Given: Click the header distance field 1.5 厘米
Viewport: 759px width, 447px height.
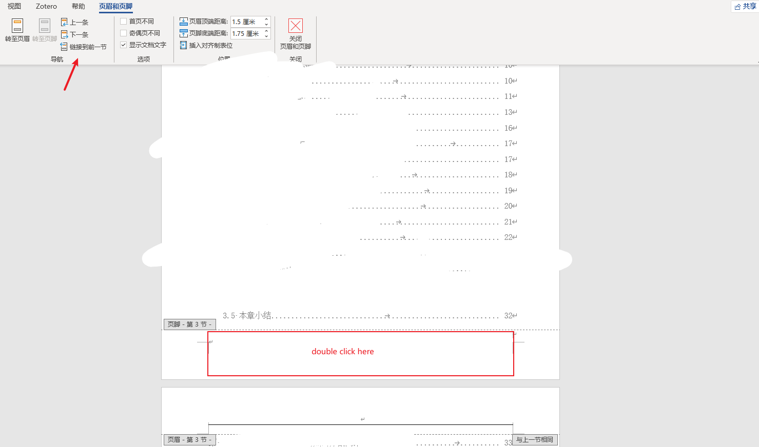Looking at the screenshot, I should pyautogui.click(x=247, y=22).
